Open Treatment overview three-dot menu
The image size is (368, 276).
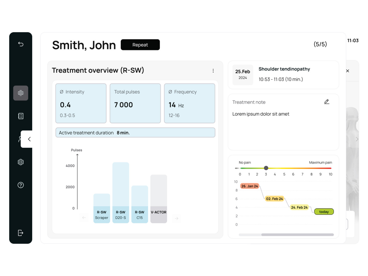pos(213,71)
